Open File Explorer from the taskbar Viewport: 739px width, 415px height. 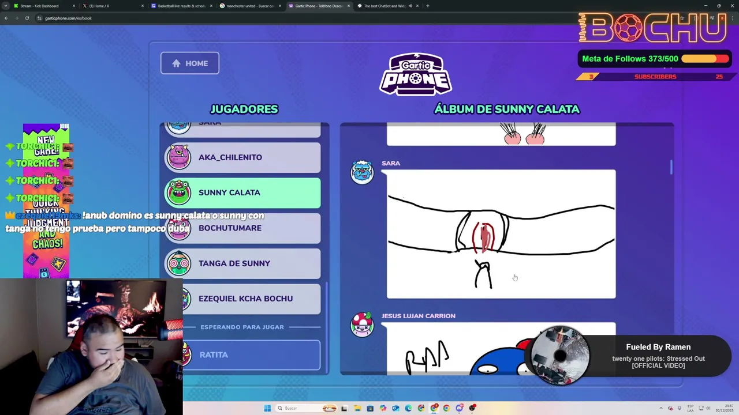(357, 408)
